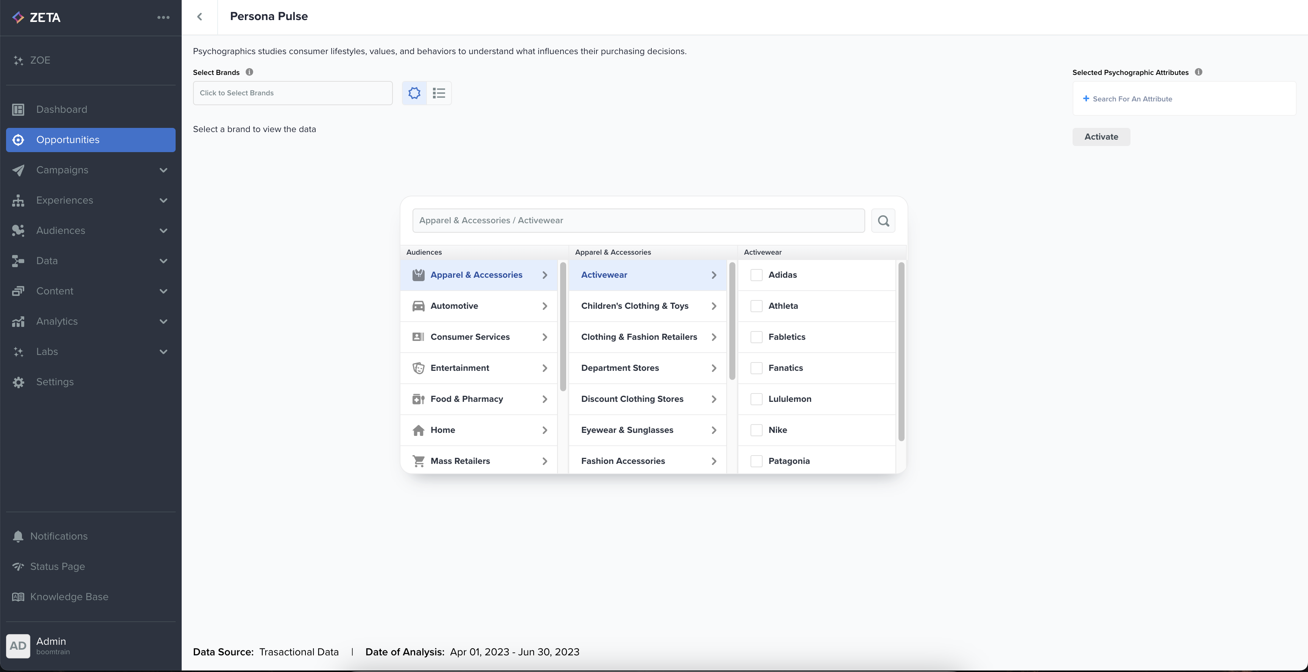Select the badge chart view icon
Viewport: 1308px width, 672px height.
tap(414, 93)
